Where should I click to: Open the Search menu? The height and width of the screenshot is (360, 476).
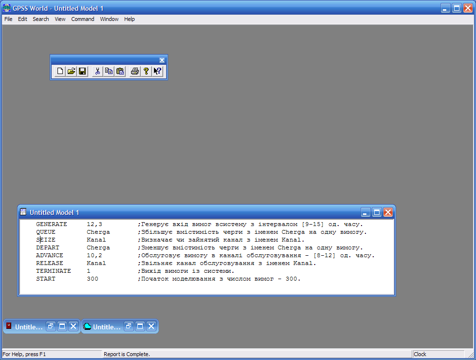pos(40,19)
